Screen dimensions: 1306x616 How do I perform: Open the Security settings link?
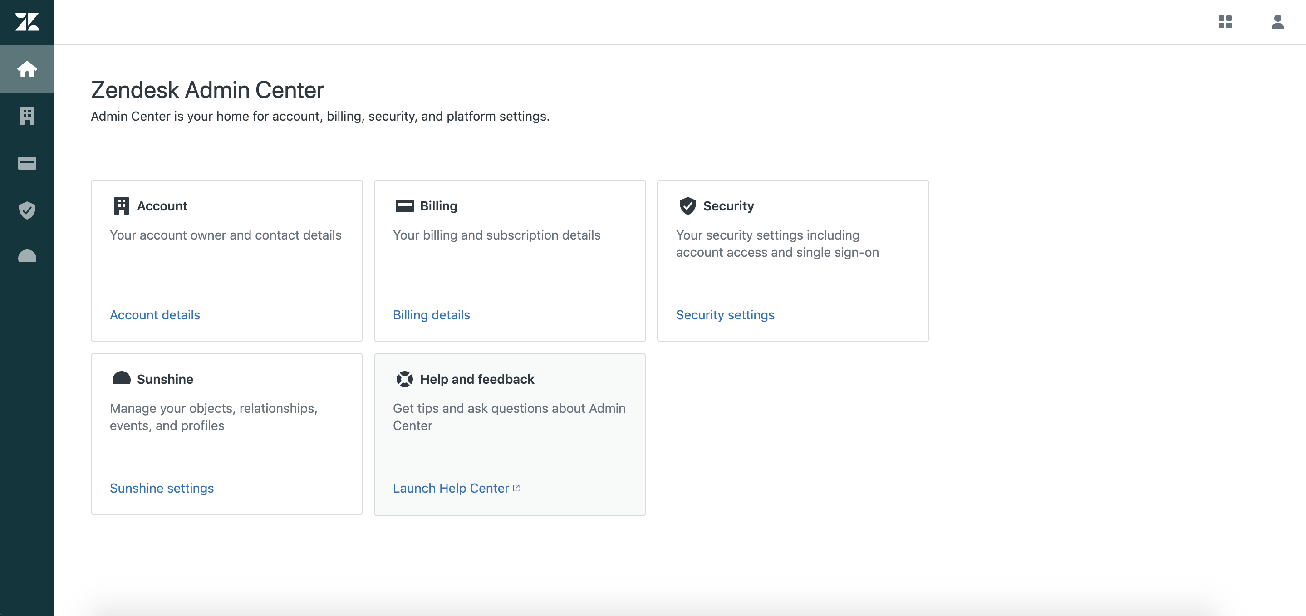[x=725, y=315]
